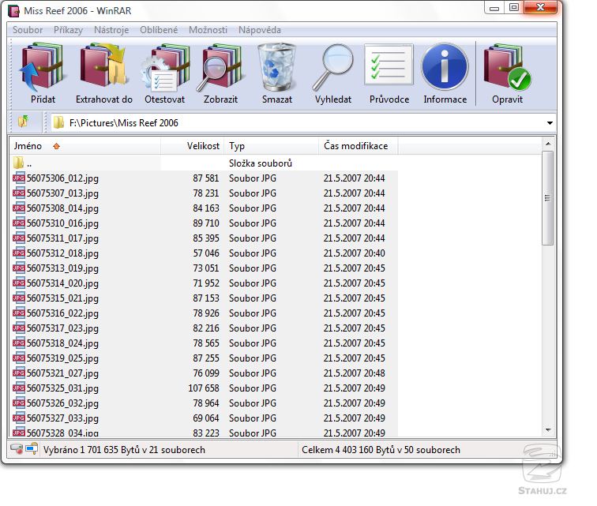The image size is (597, 506).
Task: Select file 56075319_025.jpg
Action: pos(62,358)
